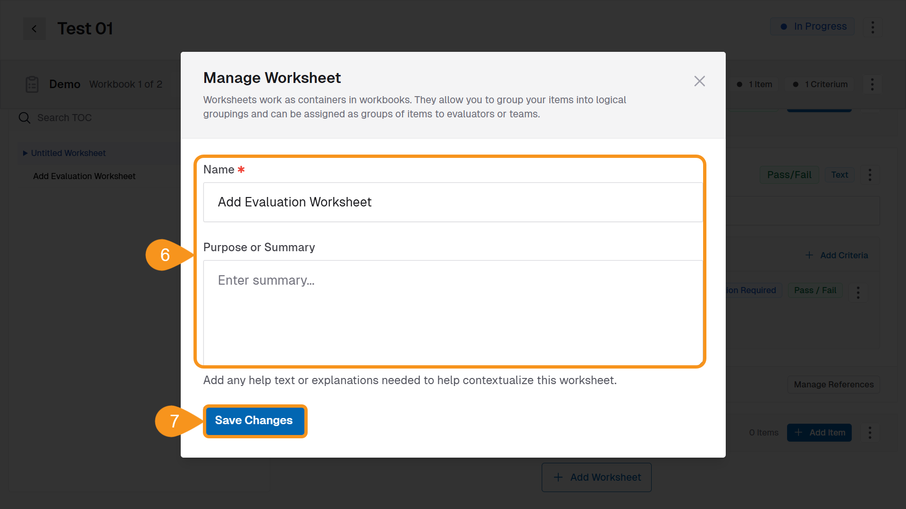Open the three-dot menu near In Progress
Screen dimensions: 906x509
pyautogui.click(x=872, y=27)
